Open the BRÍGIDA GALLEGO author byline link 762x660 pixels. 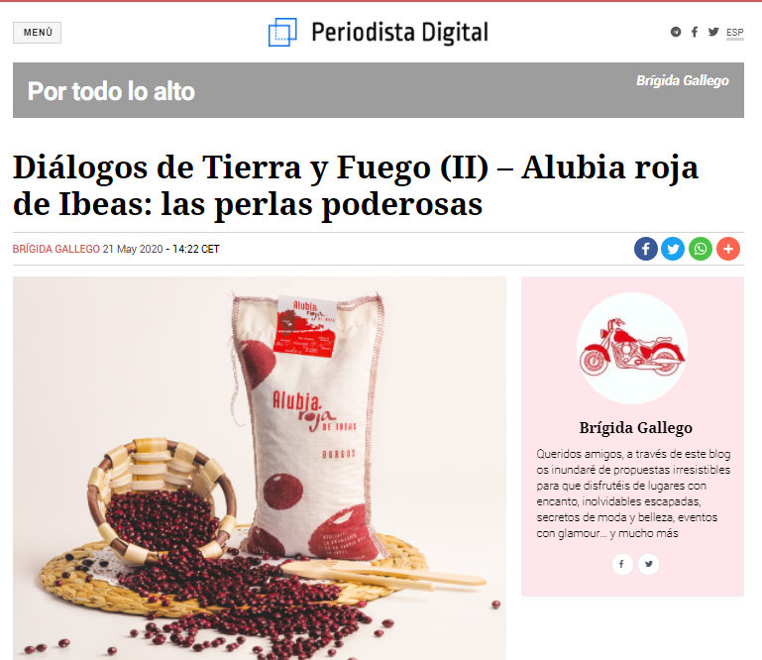coord(56,249)
